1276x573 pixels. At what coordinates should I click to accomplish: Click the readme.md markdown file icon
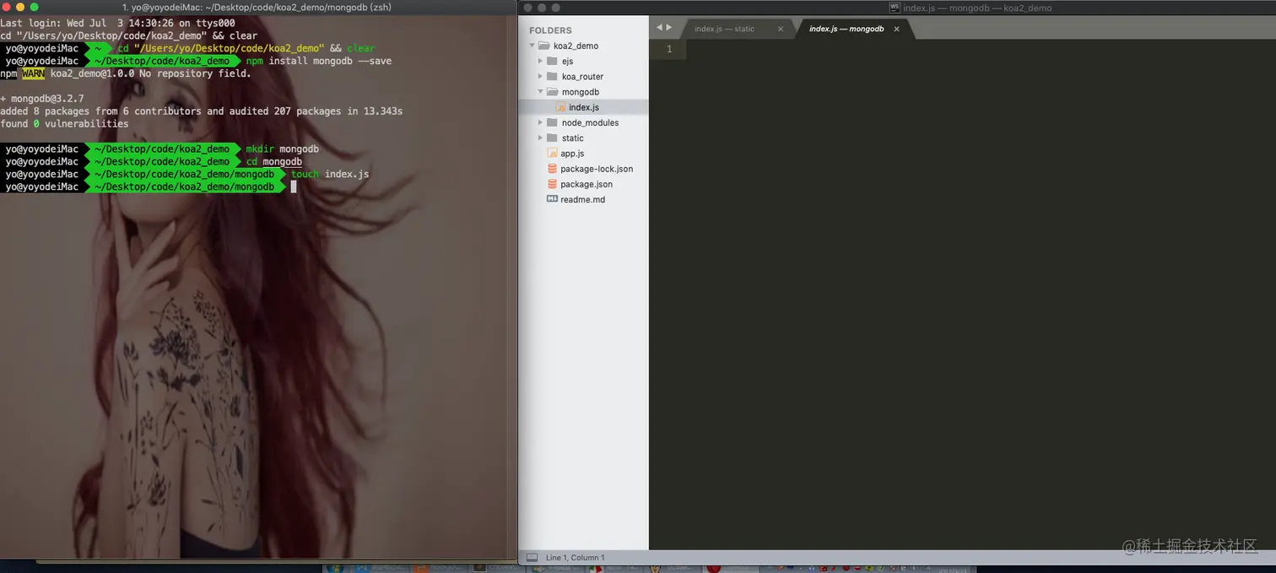552,199
